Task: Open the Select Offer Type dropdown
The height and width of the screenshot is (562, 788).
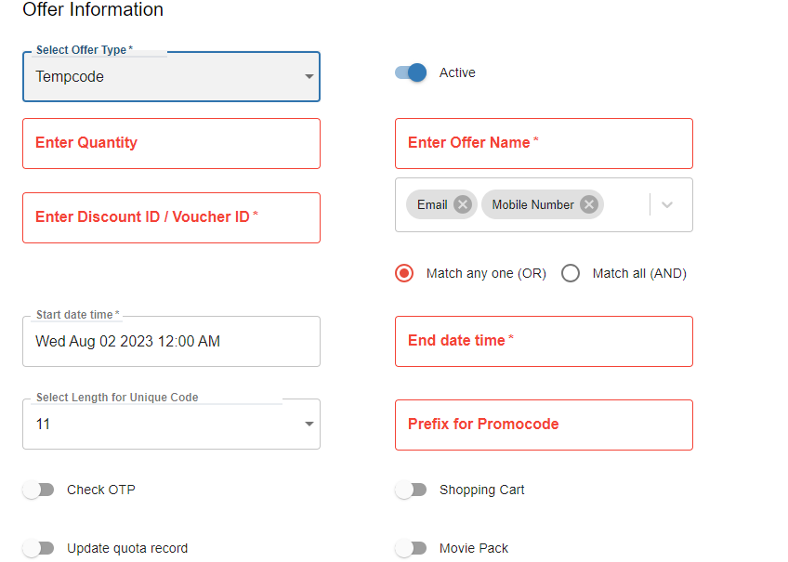Action: pos(171,77)
